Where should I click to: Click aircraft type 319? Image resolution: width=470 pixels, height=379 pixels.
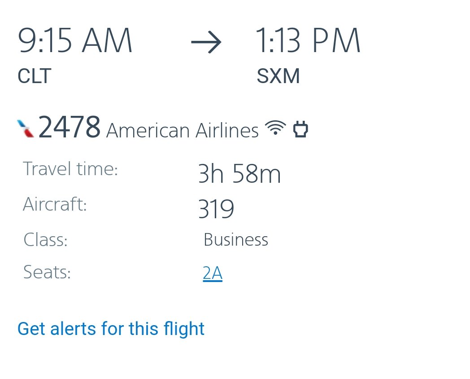coord(216,209)
